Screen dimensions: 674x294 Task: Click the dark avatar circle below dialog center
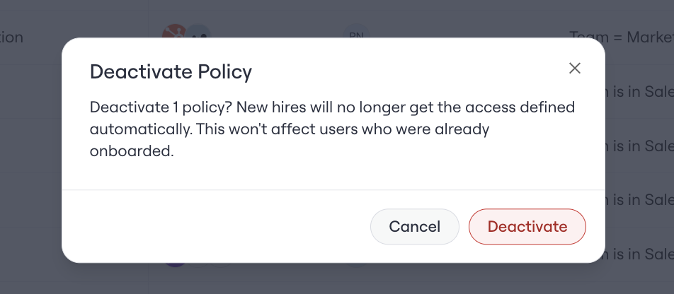click(356, 265)
